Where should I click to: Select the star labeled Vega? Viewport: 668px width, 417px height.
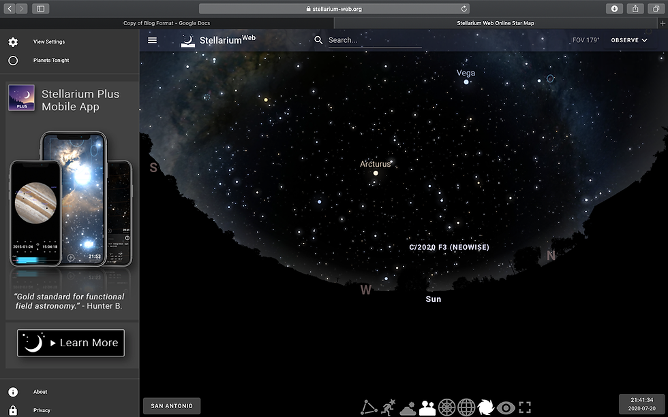(x=466, y=82)
